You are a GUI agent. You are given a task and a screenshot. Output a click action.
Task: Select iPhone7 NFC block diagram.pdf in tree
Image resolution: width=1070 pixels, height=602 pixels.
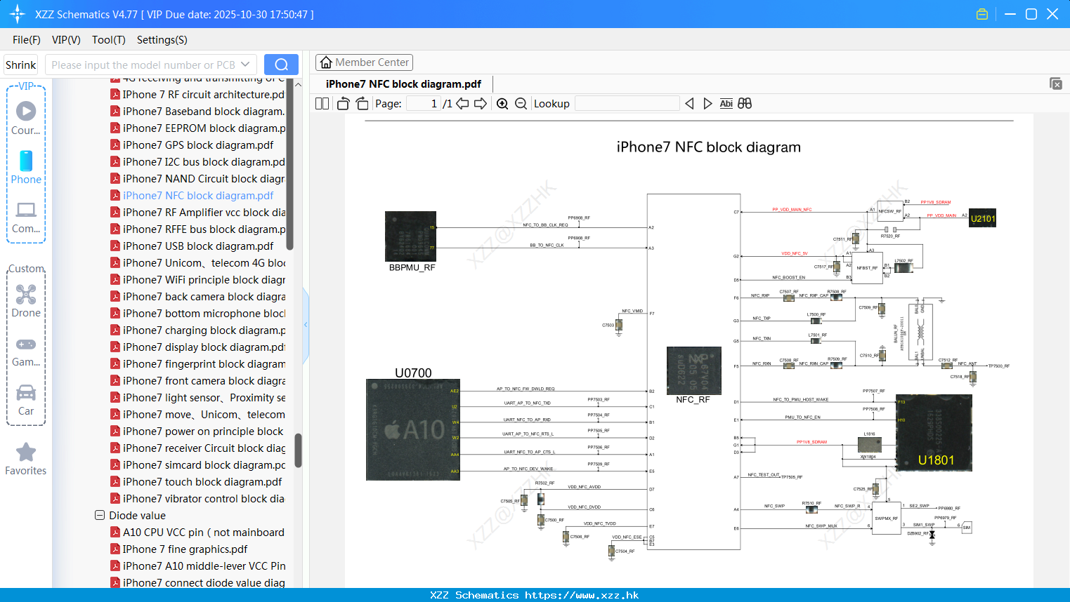(192, 196)
